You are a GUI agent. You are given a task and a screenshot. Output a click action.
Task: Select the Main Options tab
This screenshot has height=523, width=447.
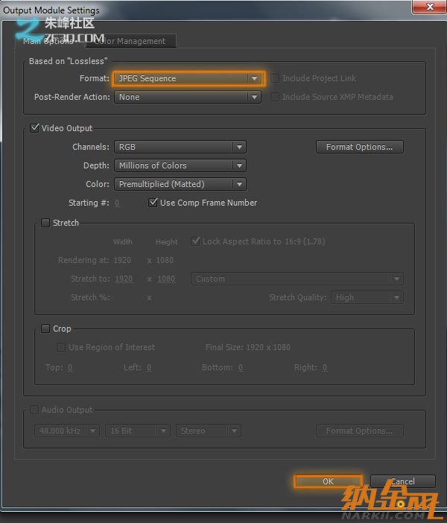[48, 41]
